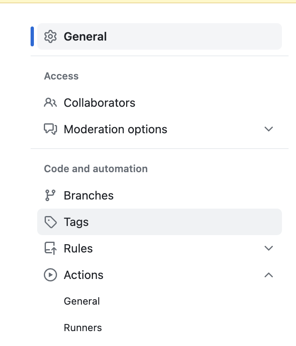
Task: Open General under Actions
Action: (x=82, y=301)
